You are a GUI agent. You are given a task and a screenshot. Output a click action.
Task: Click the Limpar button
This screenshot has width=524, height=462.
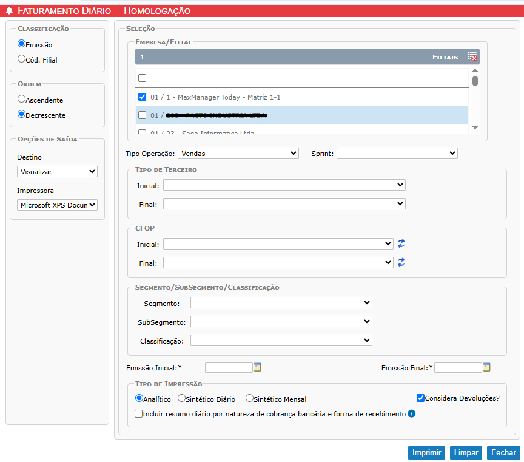pyautogui.click(x=466, y=453)
